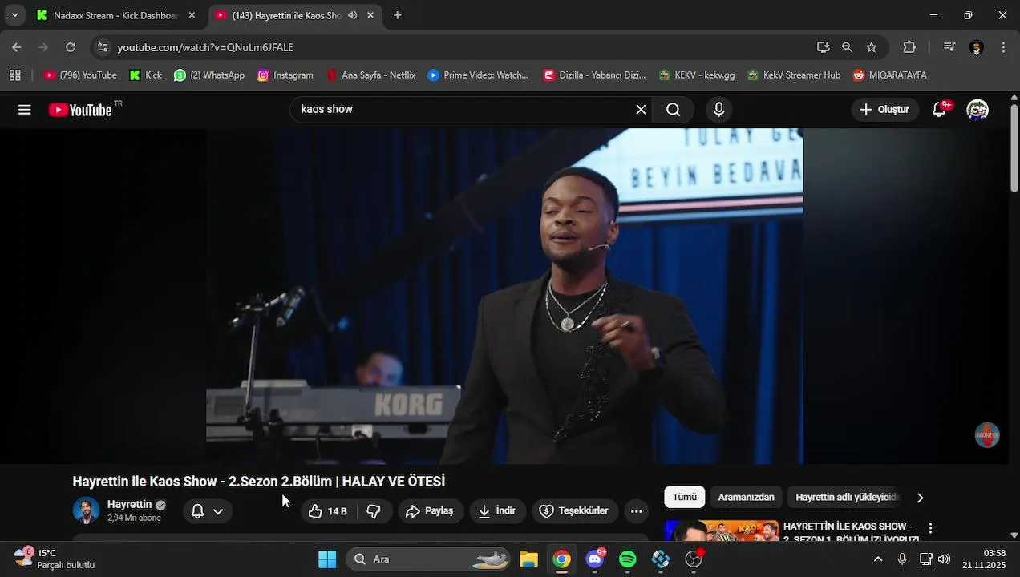Viewport: 1020px width, 577px height.
Task: Open Discord from the taskbar
Action: point(595,559)
